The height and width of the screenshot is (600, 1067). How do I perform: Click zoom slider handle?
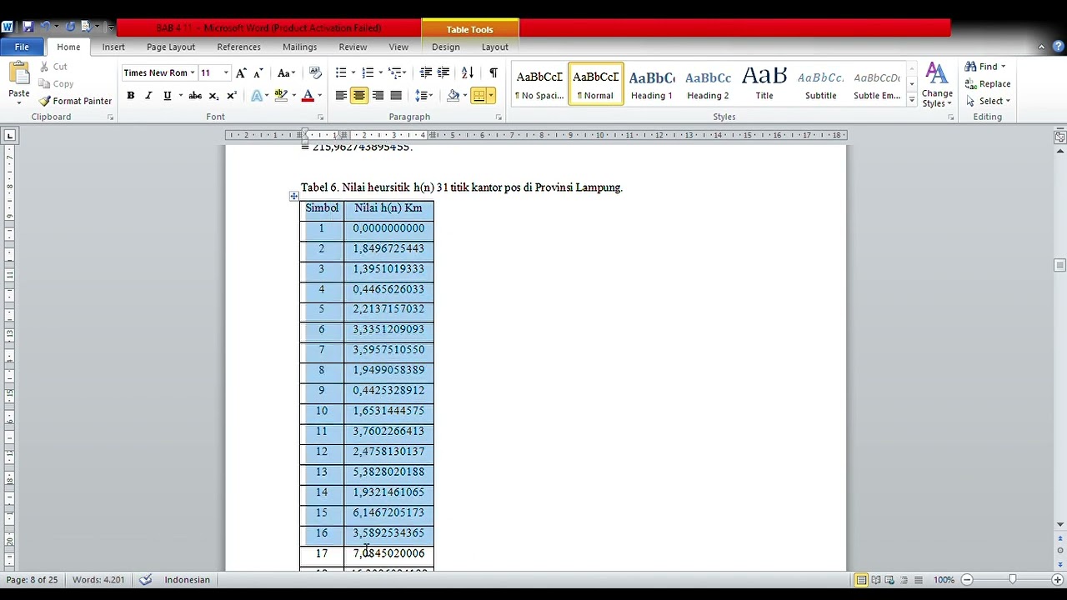[1013, 580]
